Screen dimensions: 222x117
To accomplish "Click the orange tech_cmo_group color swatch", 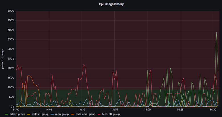I will 73,114.
